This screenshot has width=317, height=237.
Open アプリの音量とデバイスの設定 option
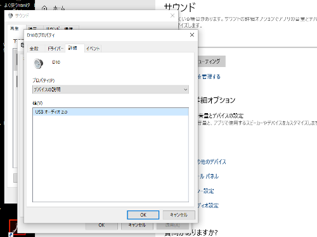pyautogui.click(x=221, y=116)
